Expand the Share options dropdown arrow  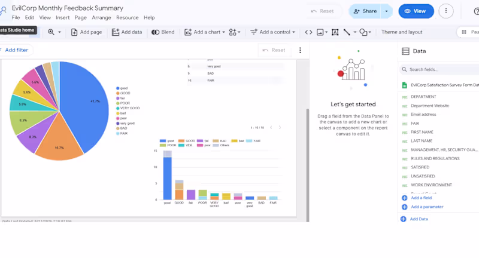coord(386,11)
